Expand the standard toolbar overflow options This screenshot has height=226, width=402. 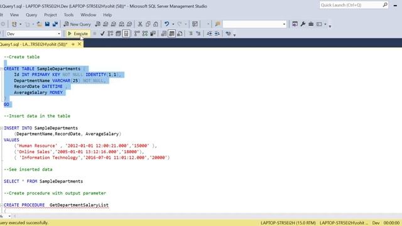330,26
